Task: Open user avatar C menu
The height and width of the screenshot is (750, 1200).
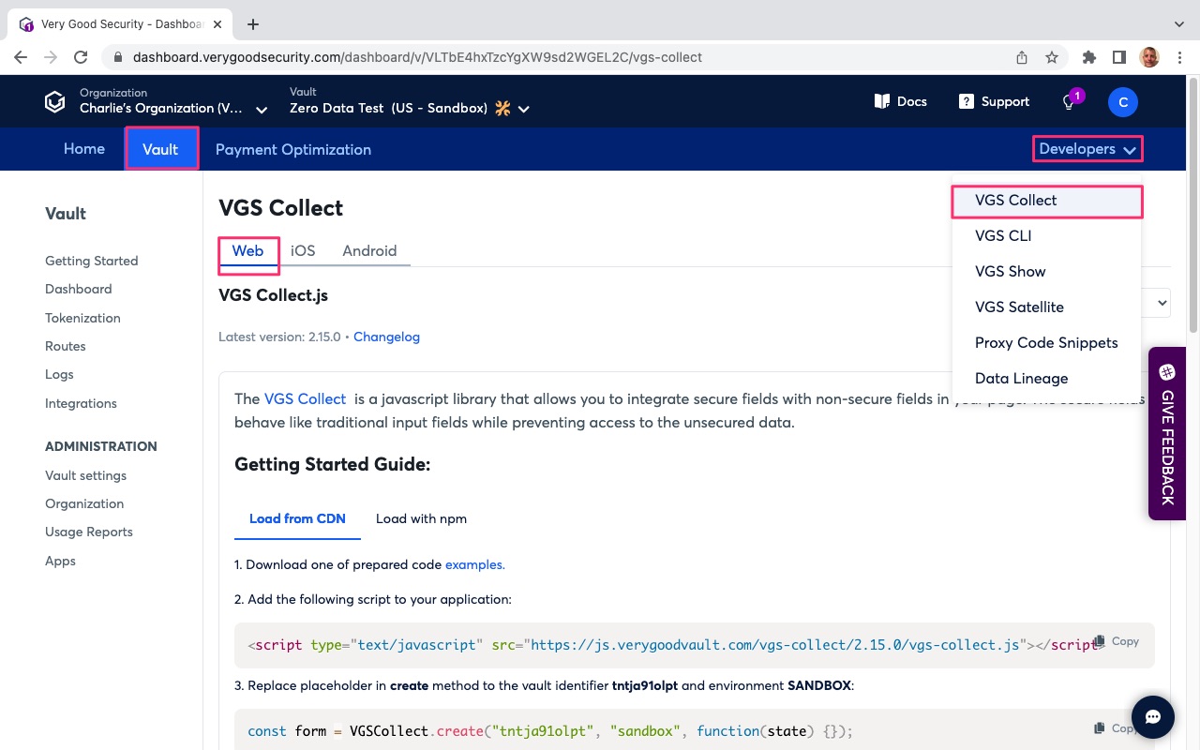Action: pos(1123,102)
